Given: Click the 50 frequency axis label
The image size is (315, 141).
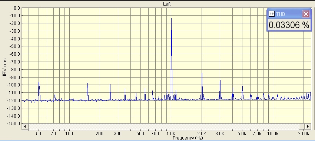Looking at the screenshot, I should pyautogui.click(x=39, y=133).
